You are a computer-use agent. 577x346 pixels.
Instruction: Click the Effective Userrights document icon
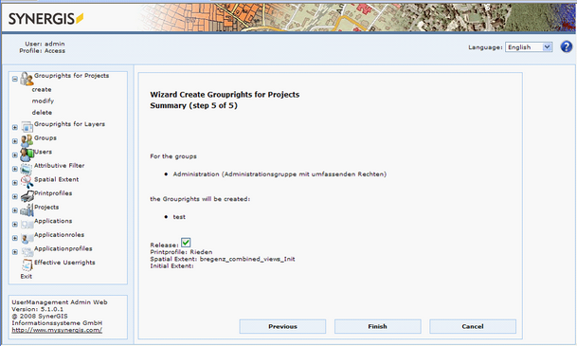pyautogui.click(x=27, y=265)
